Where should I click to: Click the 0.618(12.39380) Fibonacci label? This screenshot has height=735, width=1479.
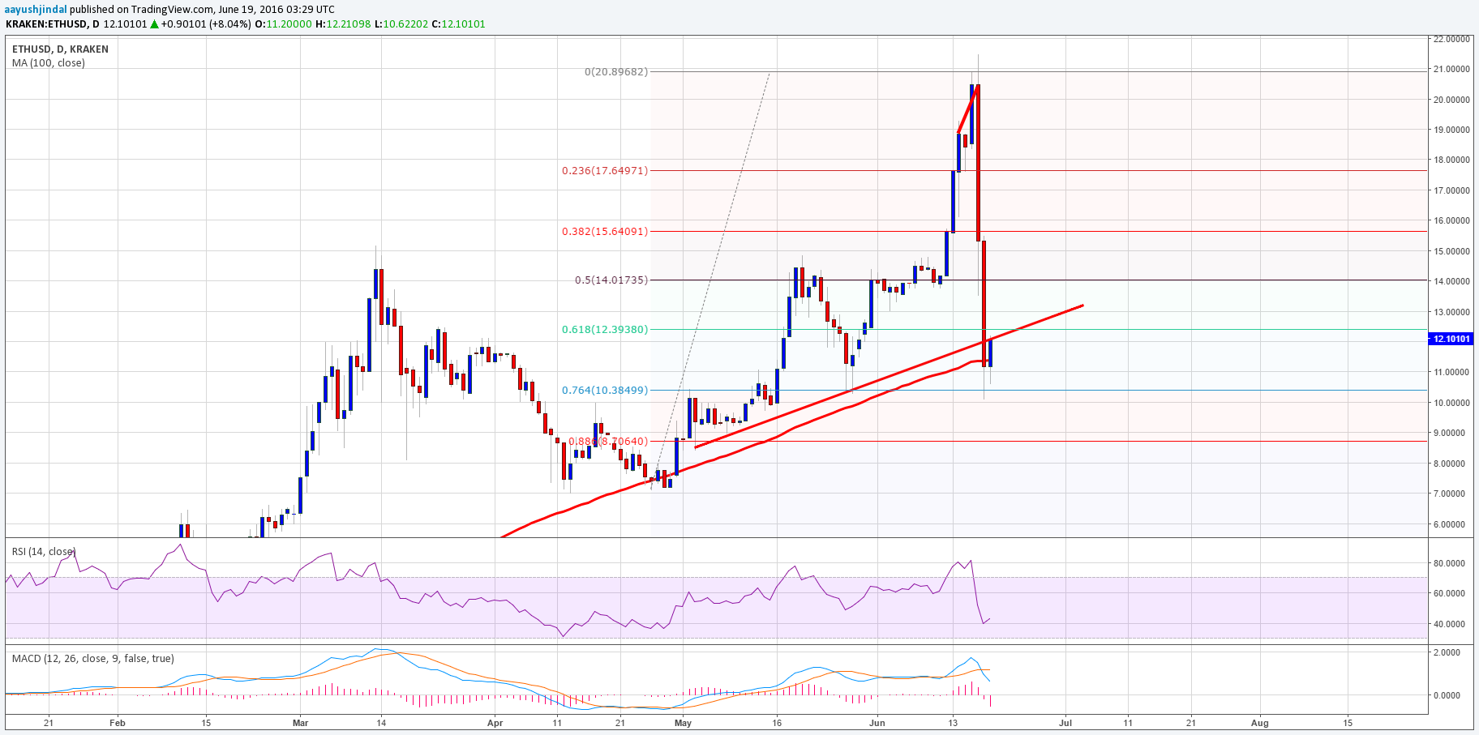coord(605,330)
